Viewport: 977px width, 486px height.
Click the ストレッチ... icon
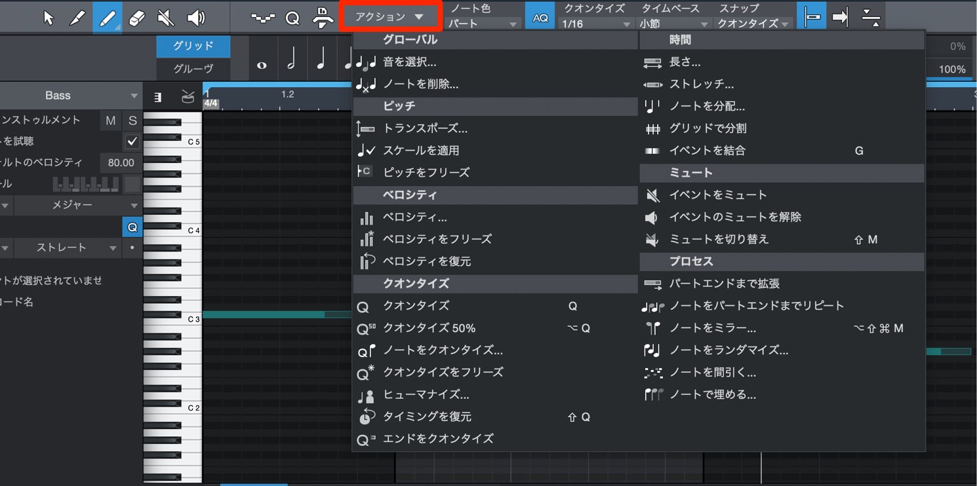pos(653,84)
